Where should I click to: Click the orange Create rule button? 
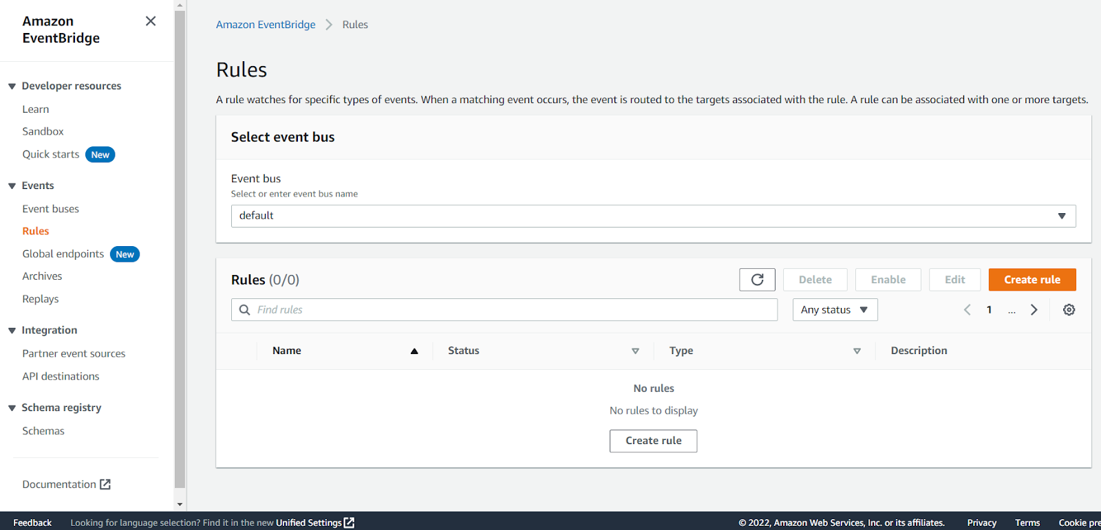[x=1031, y=280]
